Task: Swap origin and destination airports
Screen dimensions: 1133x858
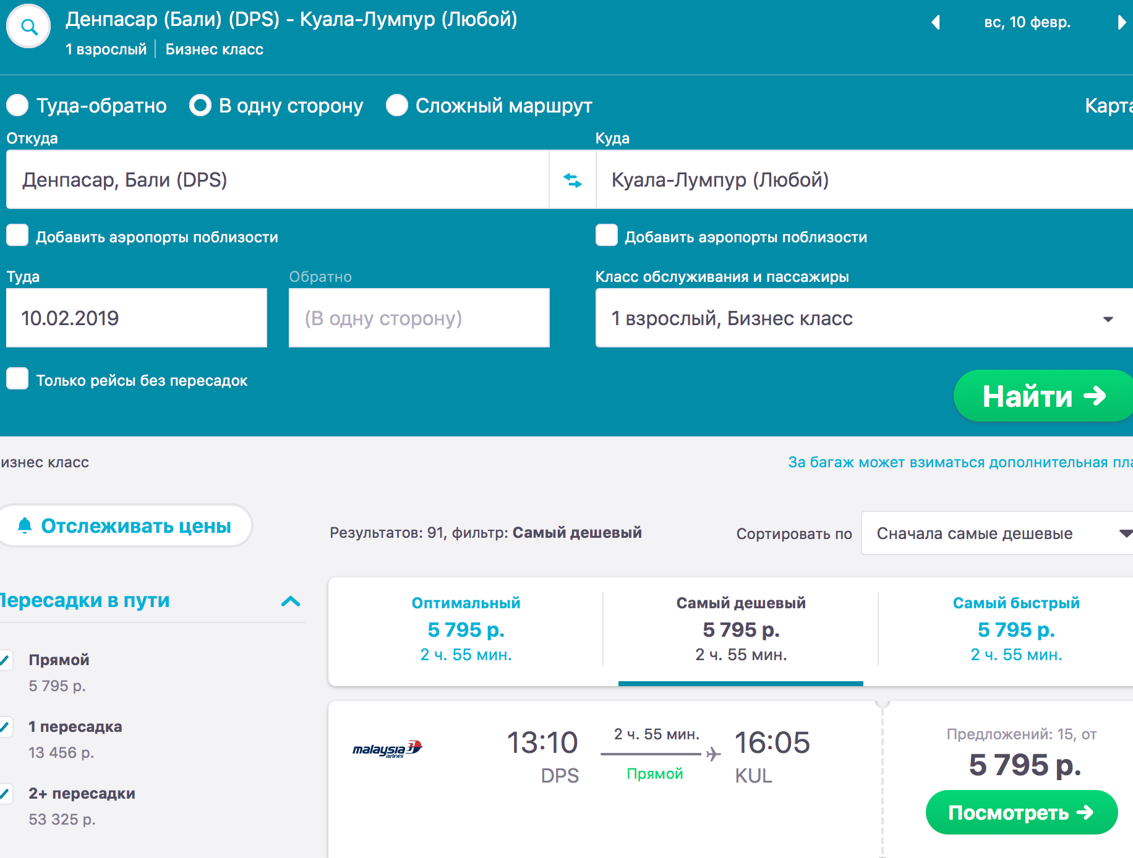Action: point(573,180)
